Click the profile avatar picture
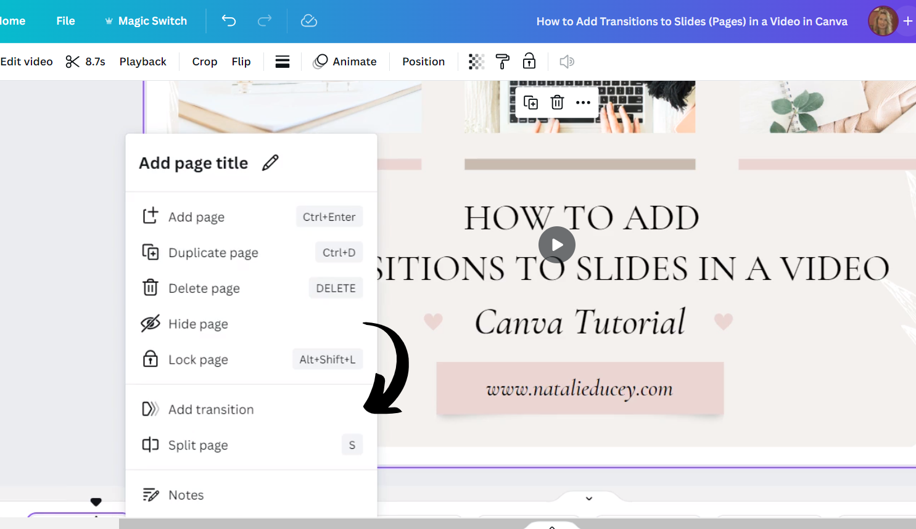The image size is (916, 529). pyautogui.click(x=883, y=21)
